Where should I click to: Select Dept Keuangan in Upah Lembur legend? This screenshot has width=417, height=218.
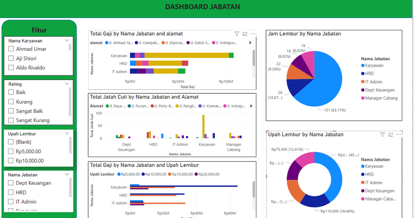pos(379,191)
